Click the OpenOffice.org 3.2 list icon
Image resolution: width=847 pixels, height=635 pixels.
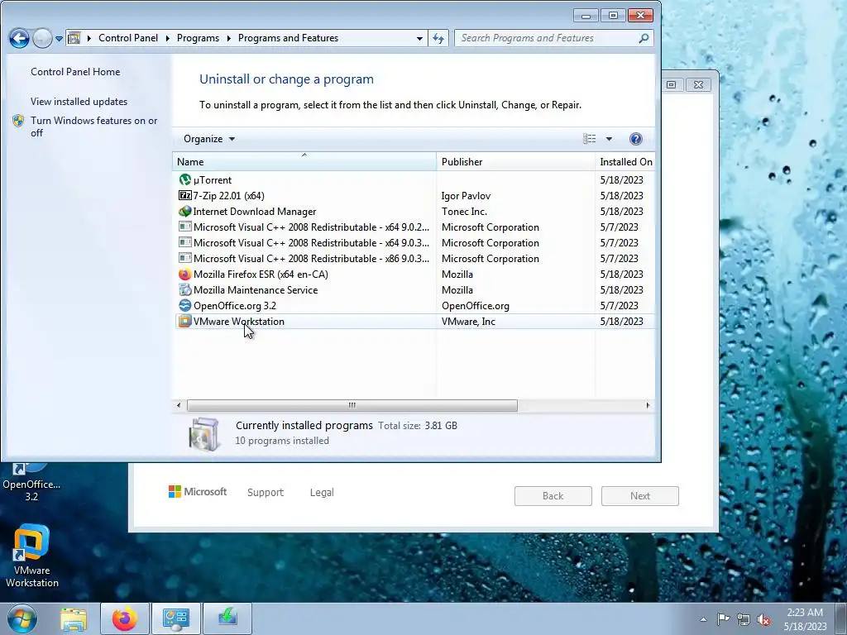point(184,306)
